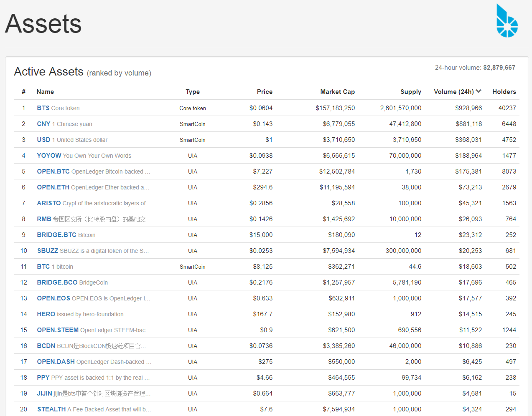The height and width of the screenshot is (416, 532).
Task: Sort by Holders column header
Action: [x=504, y=92]
